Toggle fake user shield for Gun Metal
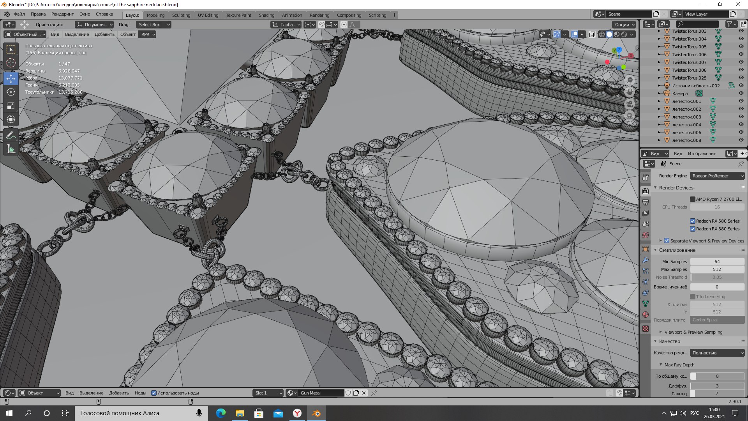 pyautogui.click(x=348, y=393)
